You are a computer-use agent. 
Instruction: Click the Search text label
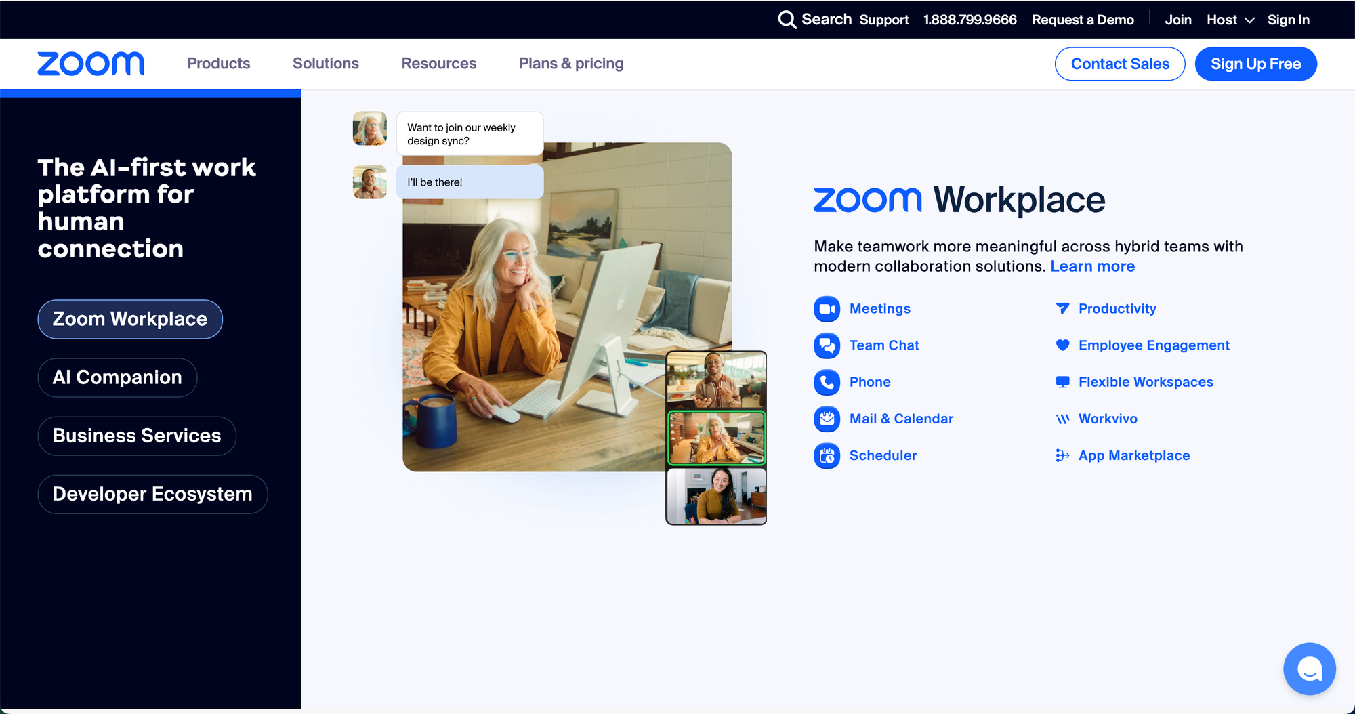[x=827, y=19]
